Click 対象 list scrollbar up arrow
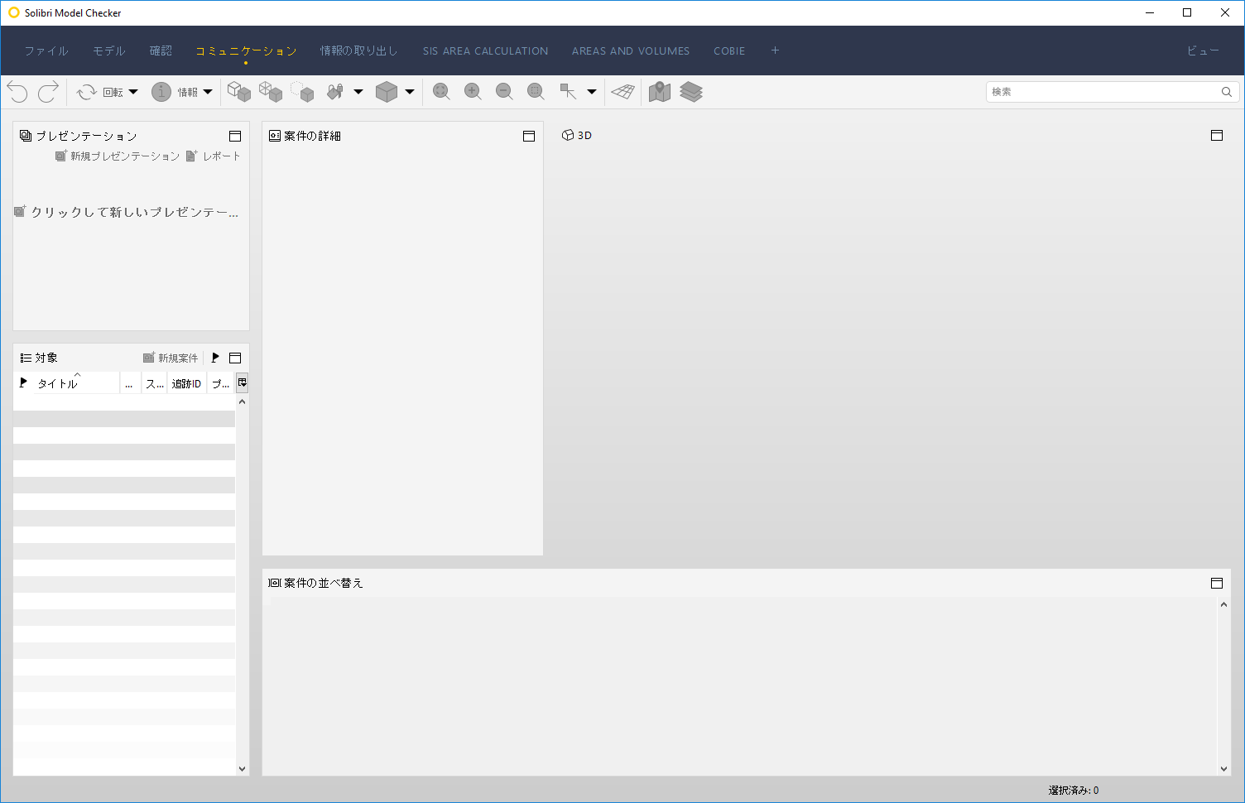The height and width of the screenshot is (803, 1245). pos(243,401)
